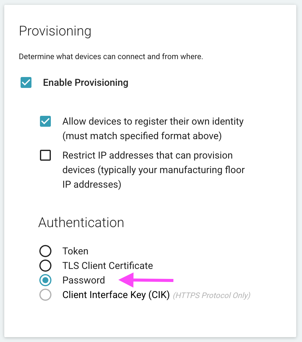Click the 'Allow devices to register' label
302x342 pixels.
(x=153, y=122)
